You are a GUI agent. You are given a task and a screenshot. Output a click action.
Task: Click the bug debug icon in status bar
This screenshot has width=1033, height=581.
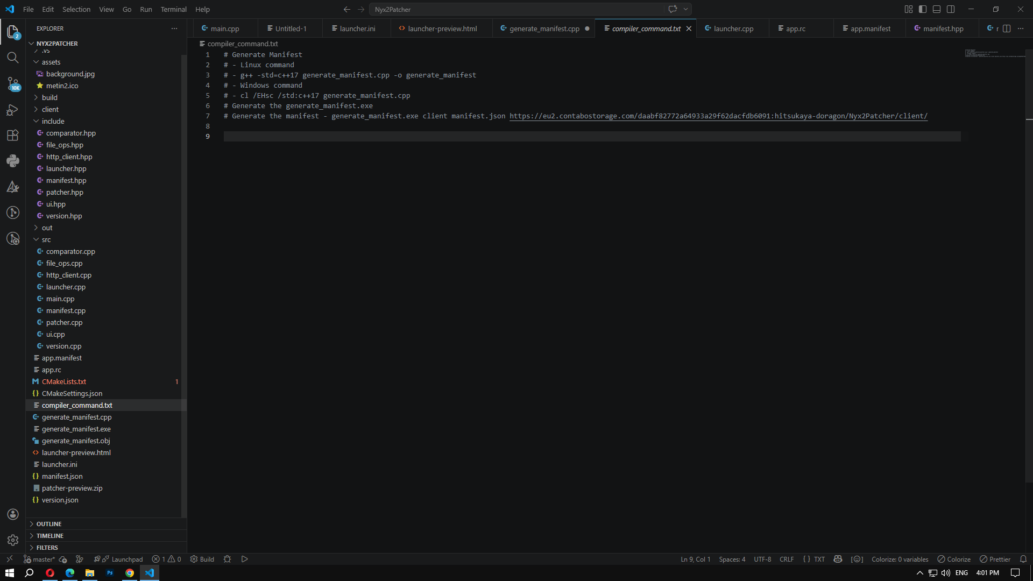tap(227, 559)
